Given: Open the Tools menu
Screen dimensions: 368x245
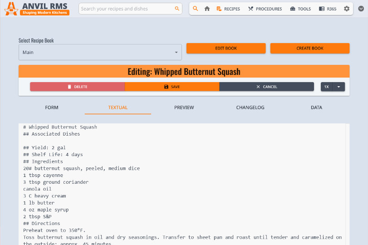Looking at the screenshot, I should tap(300, 9).
